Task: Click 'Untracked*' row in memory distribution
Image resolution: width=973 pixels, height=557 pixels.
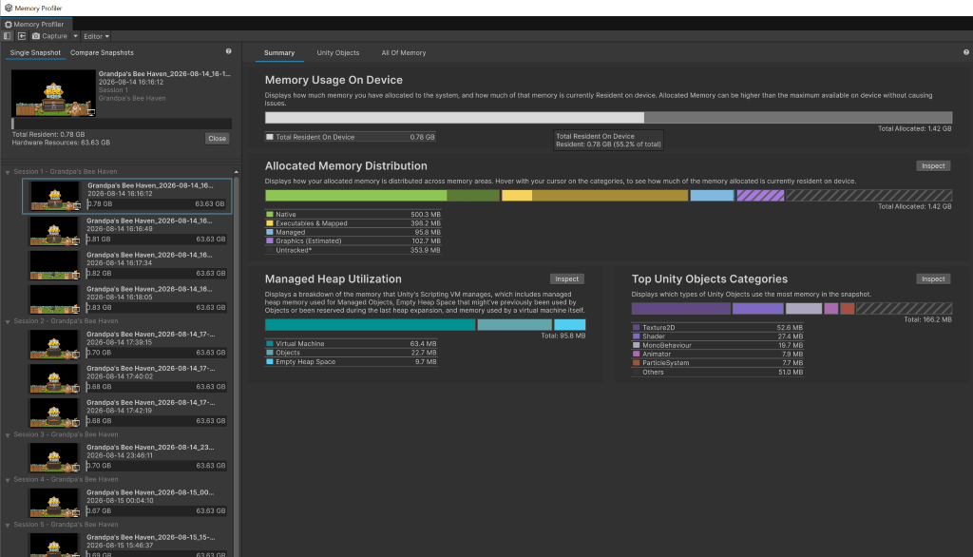Action: pyautogui.click(x=353, y=250)
